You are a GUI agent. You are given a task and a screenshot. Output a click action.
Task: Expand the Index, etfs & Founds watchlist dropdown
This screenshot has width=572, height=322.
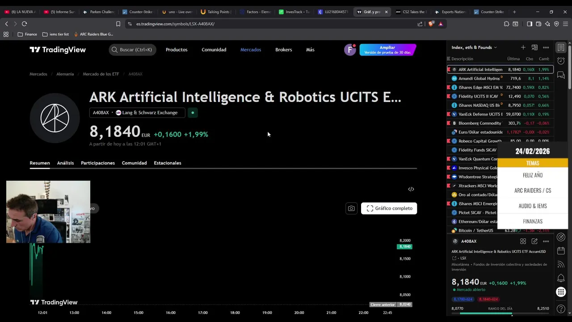pyautogui.click(x=474, y=47)
